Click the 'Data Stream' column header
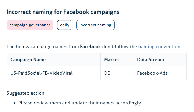Viewport: 194px width, 112px height. (151, 60)
